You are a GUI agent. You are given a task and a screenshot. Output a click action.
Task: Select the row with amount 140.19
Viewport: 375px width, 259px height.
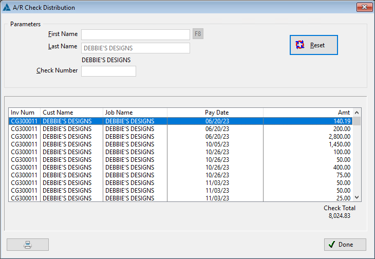[x=180, y=121]
